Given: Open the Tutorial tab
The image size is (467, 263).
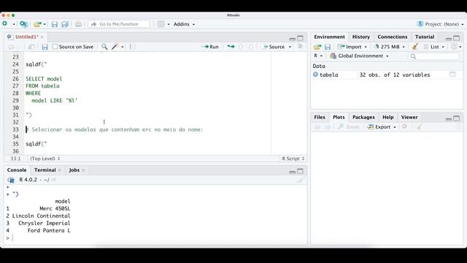Looking at the screenshot, I should [425, 37].
